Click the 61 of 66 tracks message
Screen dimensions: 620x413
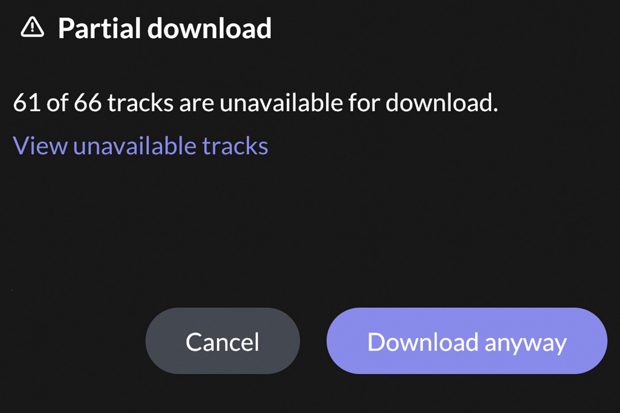pos(255,102)
